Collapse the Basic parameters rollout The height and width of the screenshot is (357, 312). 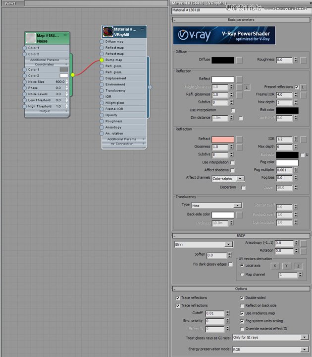tap(241, 20)
